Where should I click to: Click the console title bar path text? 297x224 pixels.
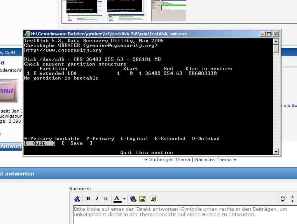coord(109,34)
